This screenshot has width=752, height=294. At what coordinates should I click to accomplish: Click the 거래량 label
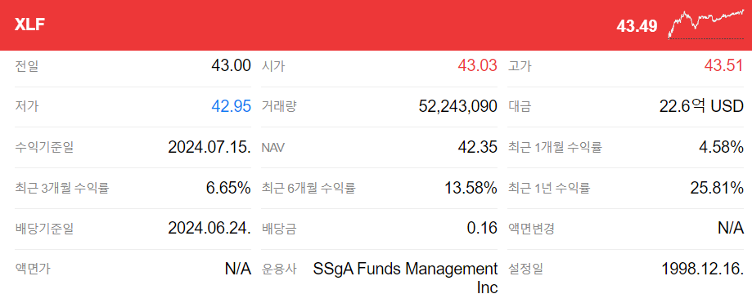tap(279, 106)
